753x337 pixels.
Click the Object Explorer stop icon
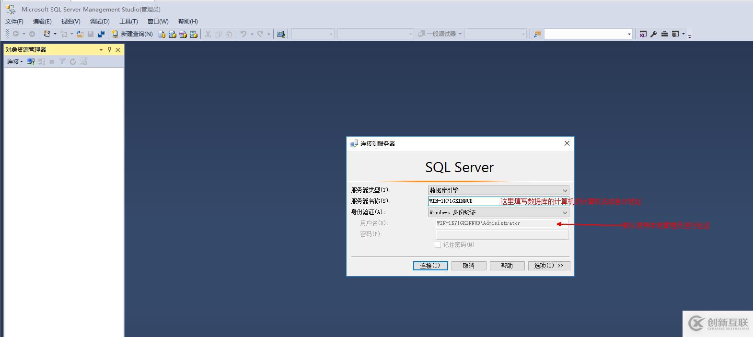[x=52, y=61]
